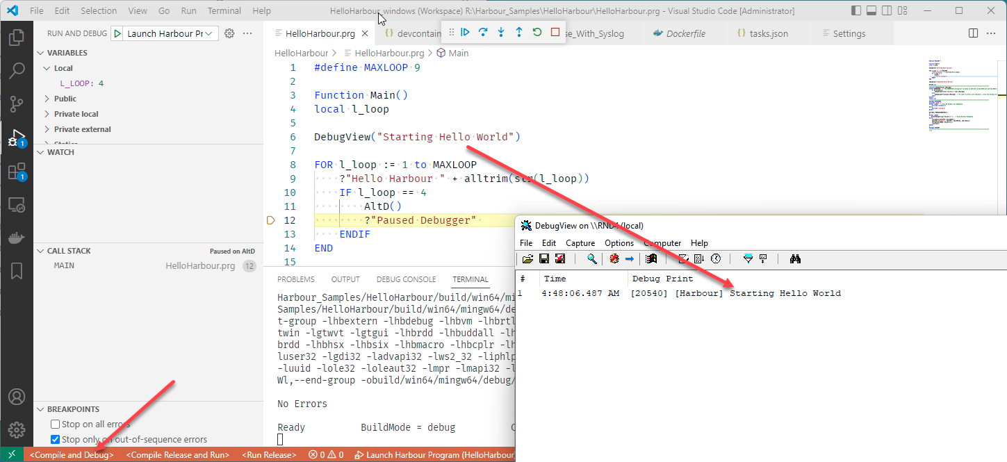The height and width of the screenshot is (462, 1007).
Task: Restart the debug session
Action: (537, 33)
